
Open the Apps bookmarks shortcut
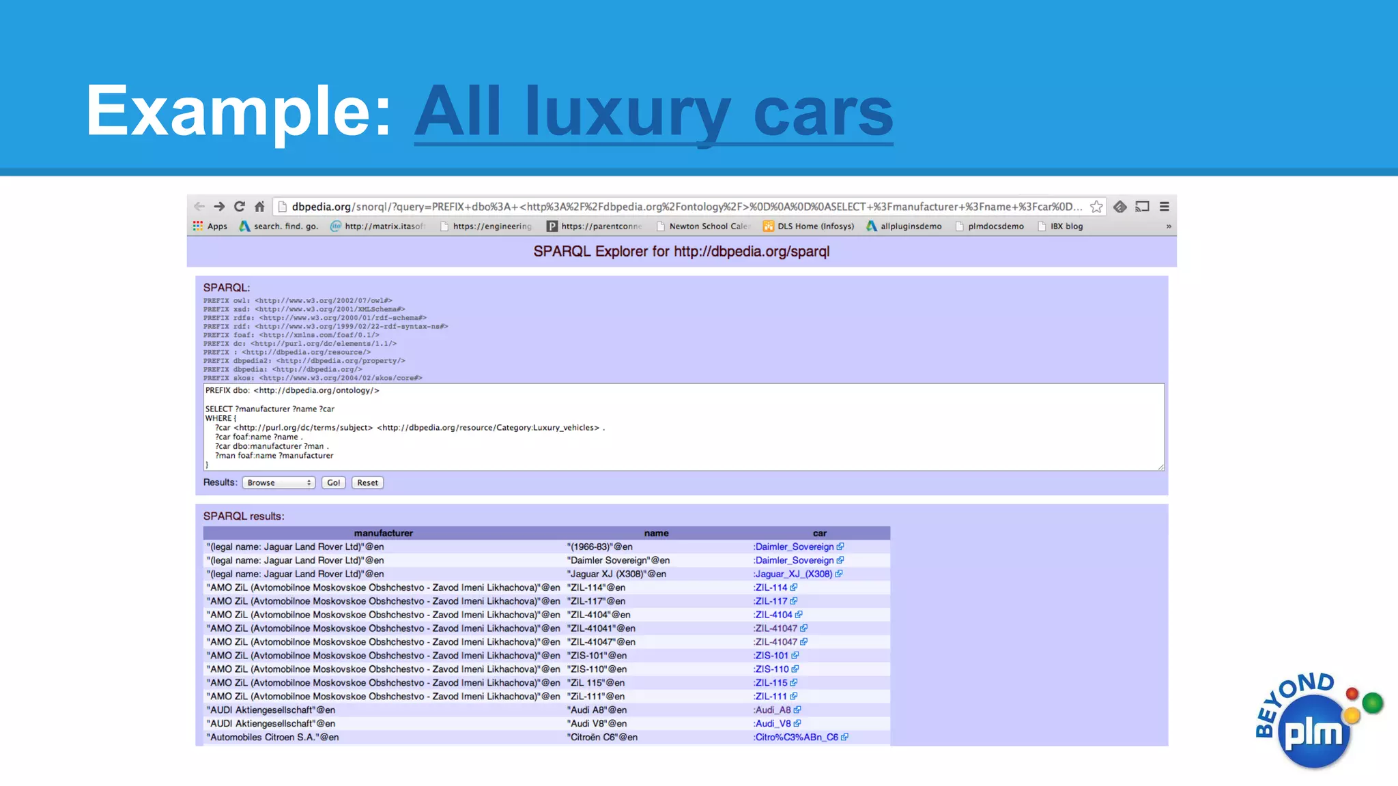pos(210,226)
